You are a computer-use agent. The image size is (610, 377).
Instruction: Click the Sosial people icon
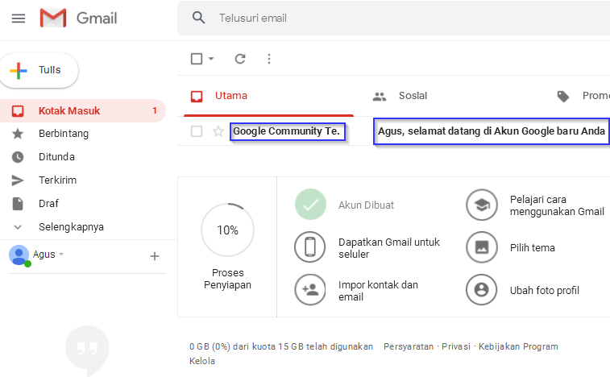coord(380,97)
